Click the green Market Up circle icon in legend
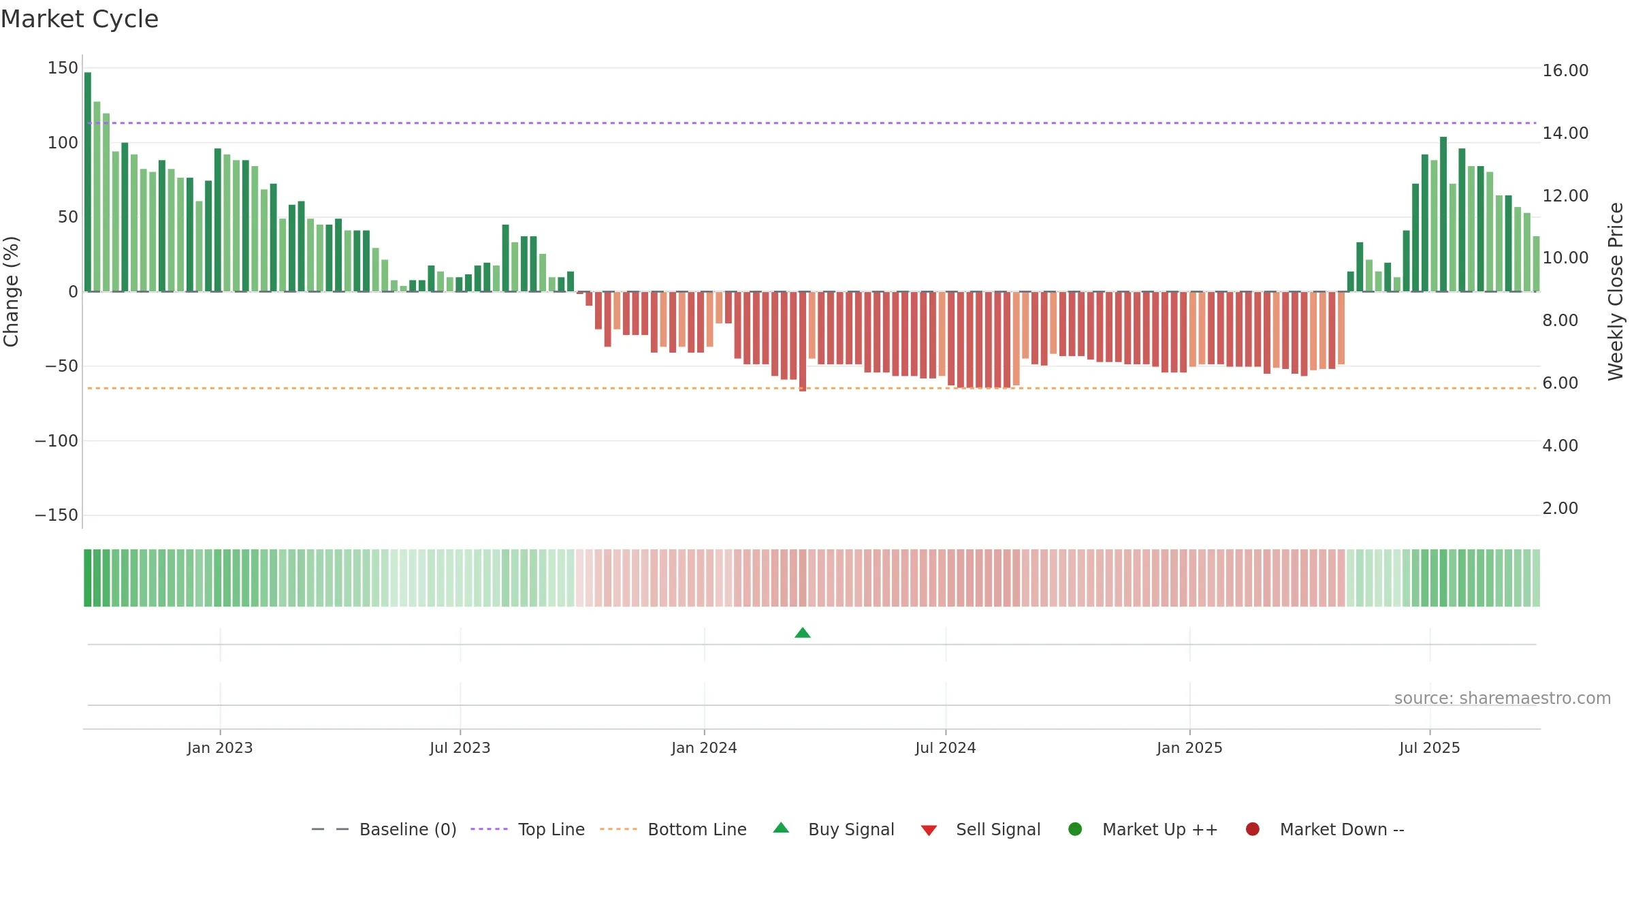 [x=1075, y=829]
